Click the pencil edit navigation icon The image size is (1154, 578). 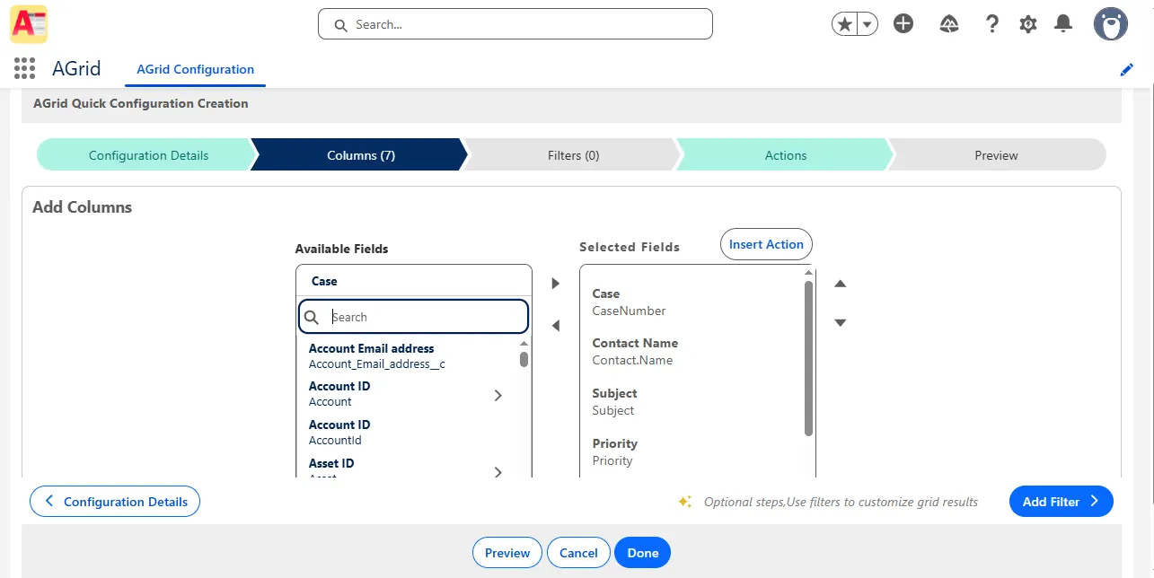pos(1126,70)
